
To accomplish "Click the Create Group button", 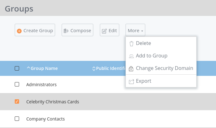I will (x=35, y=30).
